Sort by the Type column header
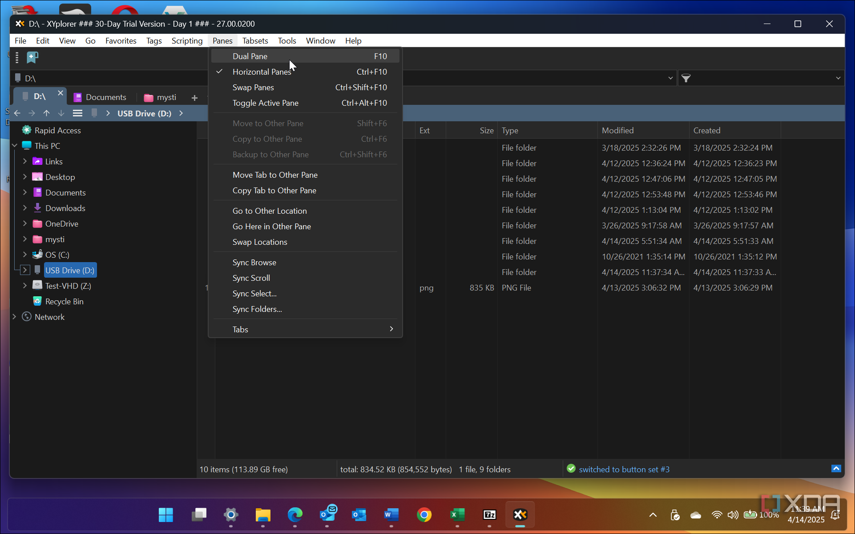This screenshot has height=534, width=855. pos(548,130)
